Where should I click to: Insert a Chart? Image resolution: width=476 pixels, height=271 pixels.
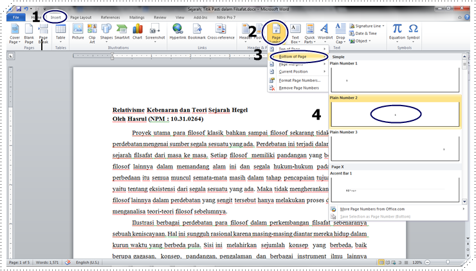pyautogui.click(x=137, y=32)
